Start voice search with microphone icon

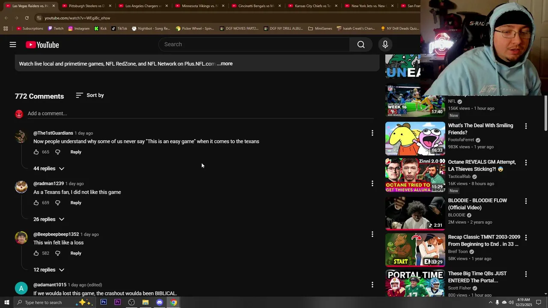[385, 44]
